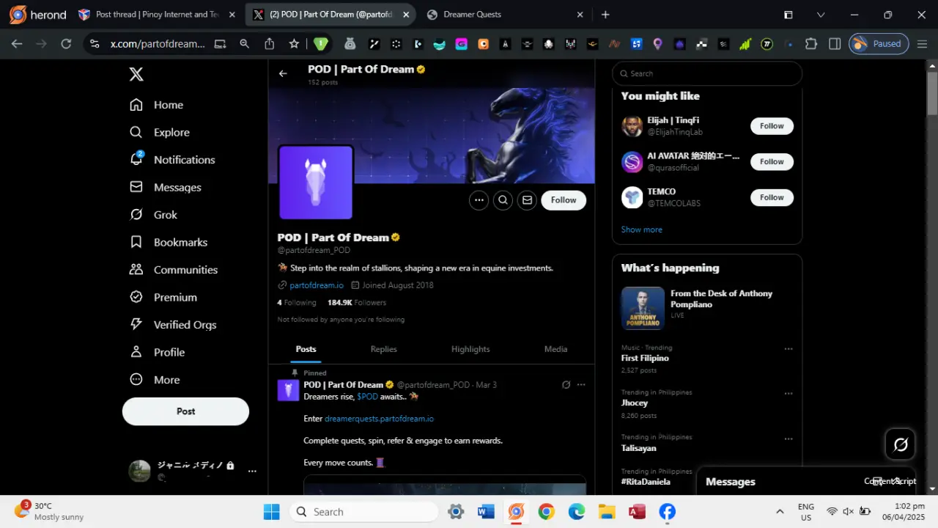This screenshot has width=938, height=528.
Task: Click floating Grok button at bottom right
Action: click(x=901, y=444)
